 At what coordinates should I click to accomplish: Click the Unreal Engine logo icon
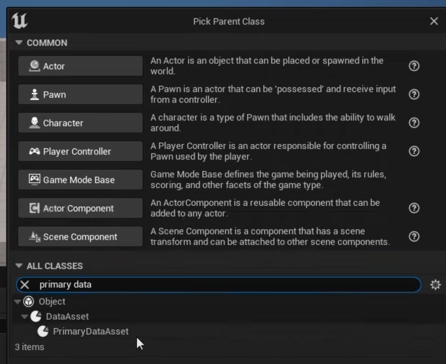20,21
